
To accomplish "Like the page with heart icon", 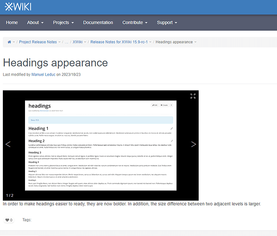I will point(8,220).
